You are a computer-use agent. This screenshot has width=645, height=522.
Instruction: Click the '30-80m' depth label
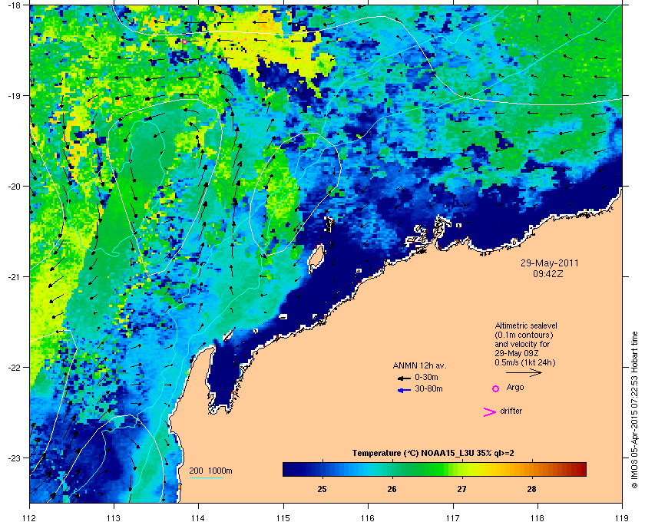coord(428,388)
